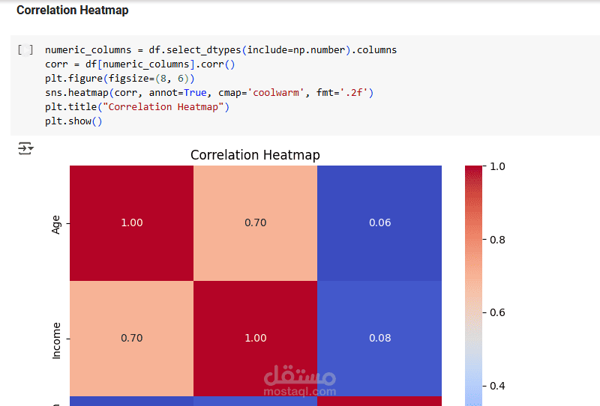Click the numeric_columns assignment code line
Image resolution: width=600 pixels, height=406 pixels.
click(x=220, y=50)
